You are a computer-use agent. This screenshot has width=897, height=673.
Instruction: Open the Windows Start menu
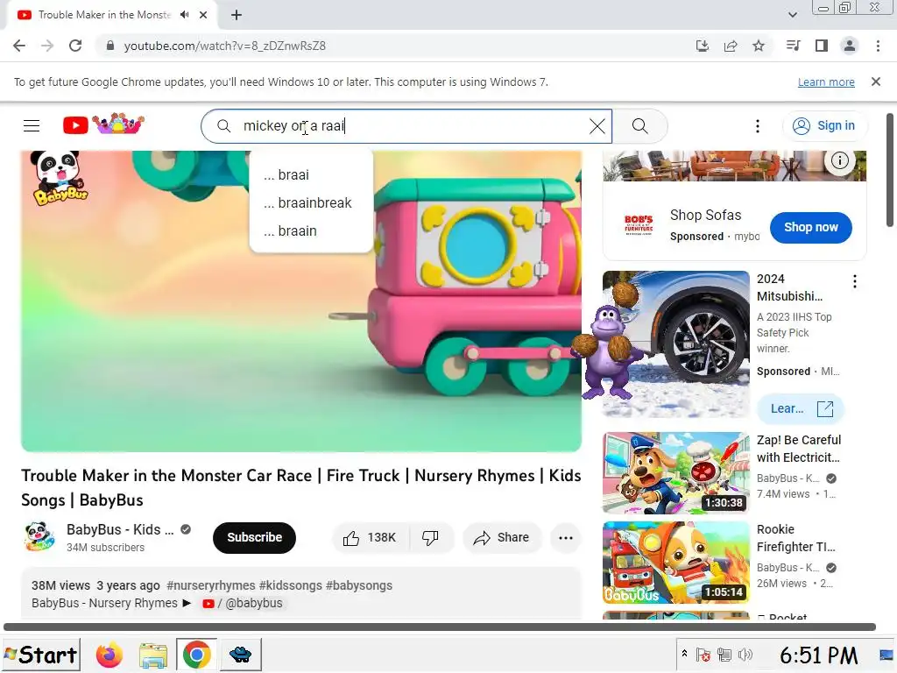[40, 655]
